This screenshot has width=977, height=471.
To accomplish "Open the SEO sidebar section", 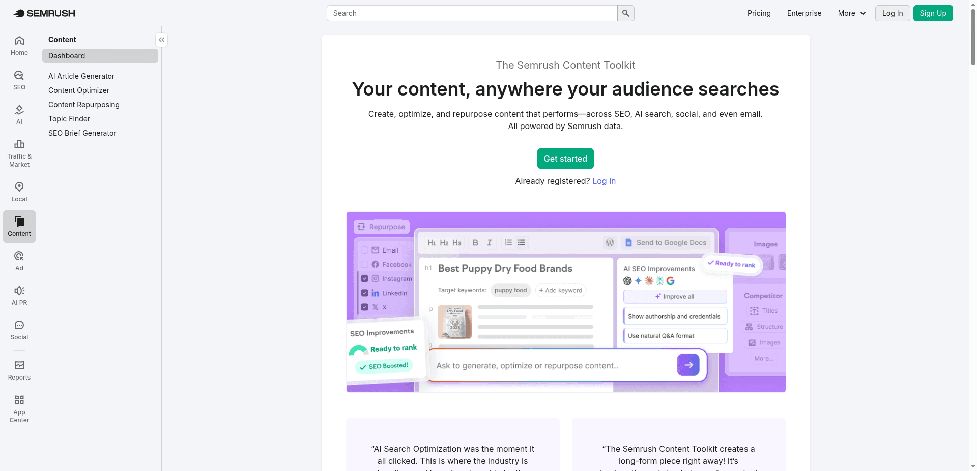I will point(19,80).
